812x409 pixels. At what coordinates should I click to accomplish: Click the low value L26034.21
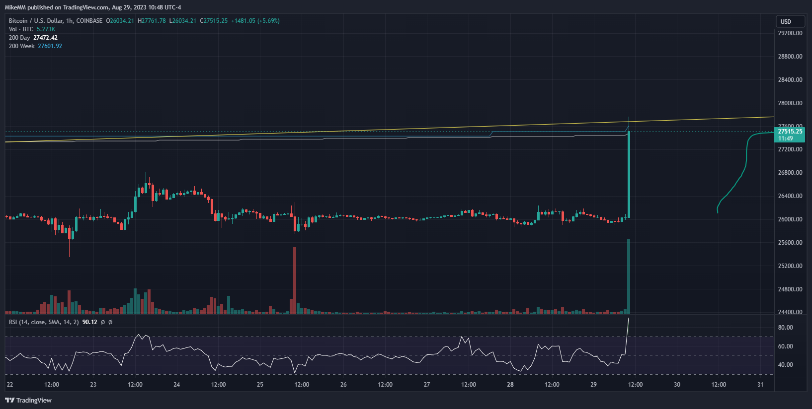(x=183, y=21)
